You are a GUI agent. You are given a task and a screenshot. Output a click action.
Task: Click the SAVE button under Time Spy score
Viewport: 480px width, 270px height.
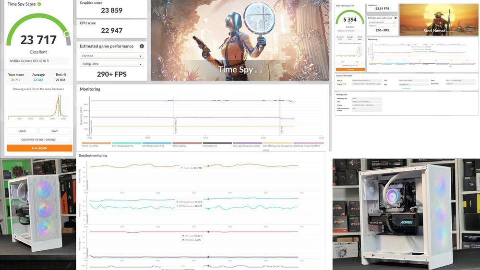coord(55,131)
